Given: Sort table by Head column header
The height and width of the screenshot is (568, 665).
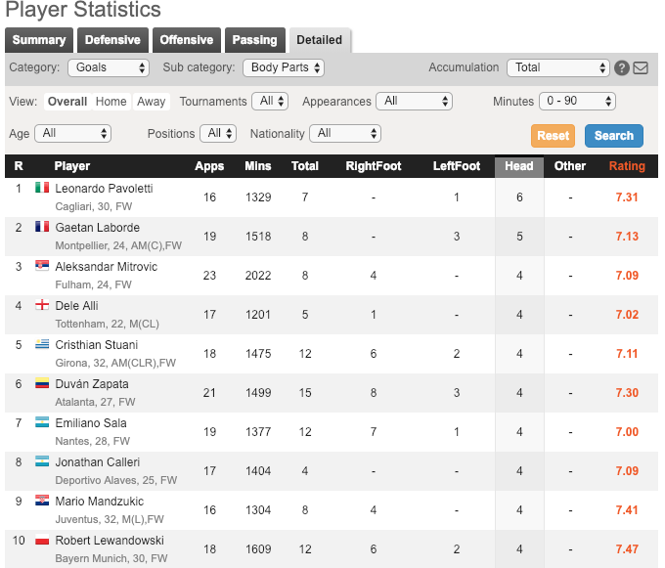Looking at the screenshot, I should pyautogui.click(x=518, y=166).
